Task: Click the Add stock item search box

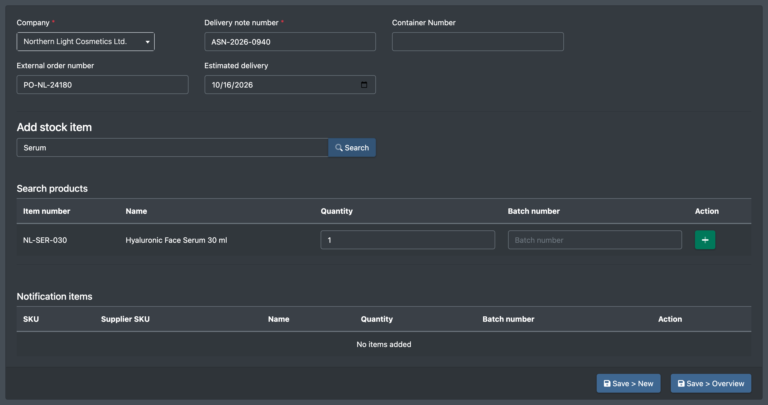Action: 172,147
